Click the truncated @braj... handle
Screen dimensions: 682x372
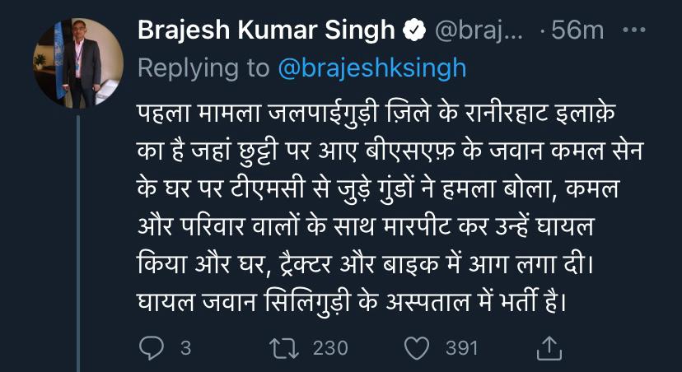478,31
